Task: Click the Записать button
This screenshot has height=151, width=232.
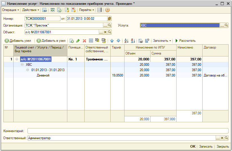Action: pos(206,146)
